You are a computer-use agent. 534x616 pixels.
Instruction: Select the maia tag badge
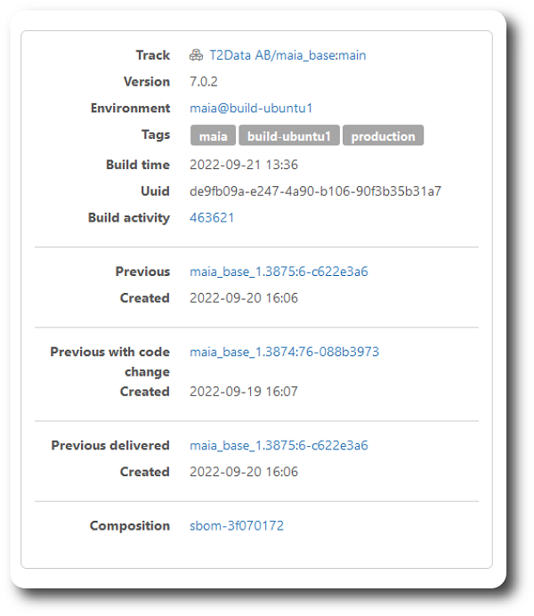[214, 135]
